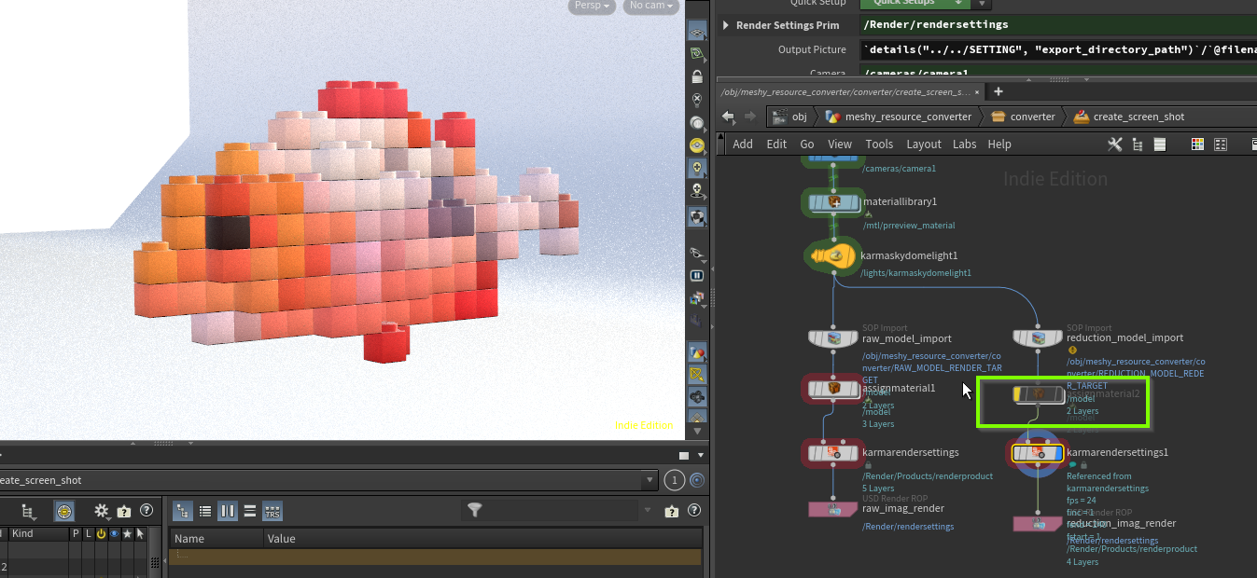
Task: Go forward in network navigation history
Action: (748, 117)
